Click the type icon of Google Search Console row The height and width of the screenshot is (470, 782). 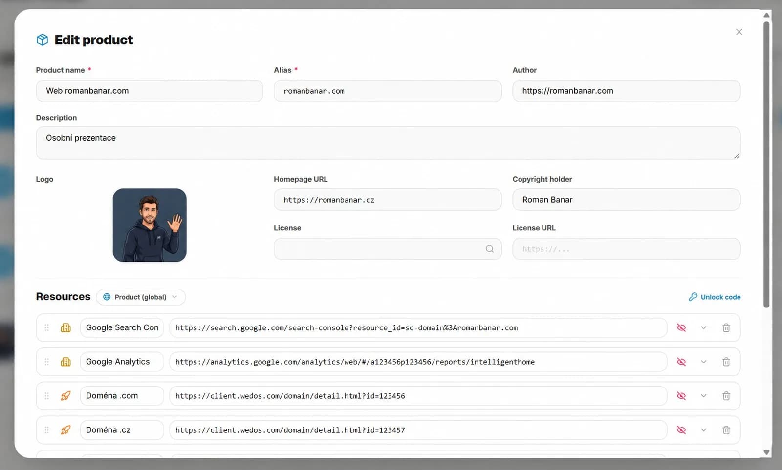point(65,327)
